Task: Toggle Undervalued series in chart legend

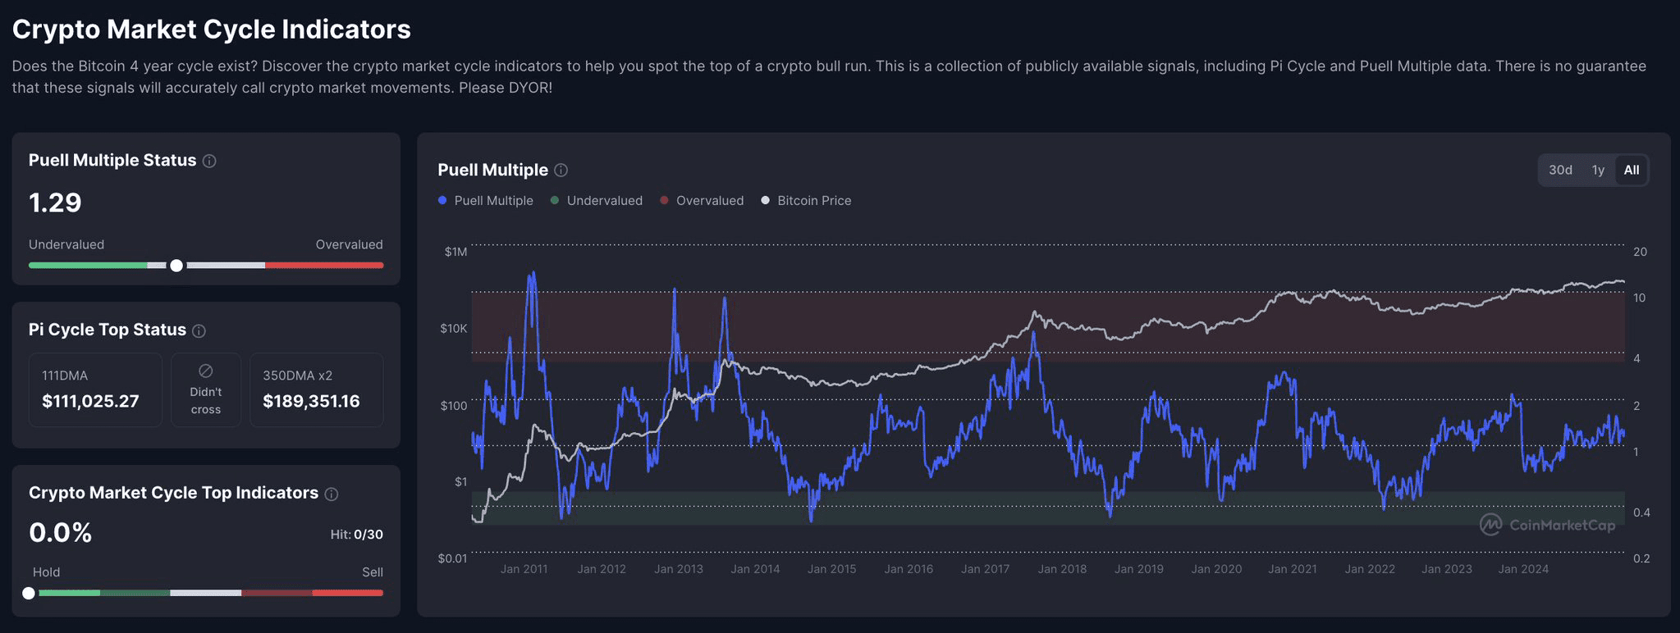Action: pyautogui.click(x=597, y=201)
